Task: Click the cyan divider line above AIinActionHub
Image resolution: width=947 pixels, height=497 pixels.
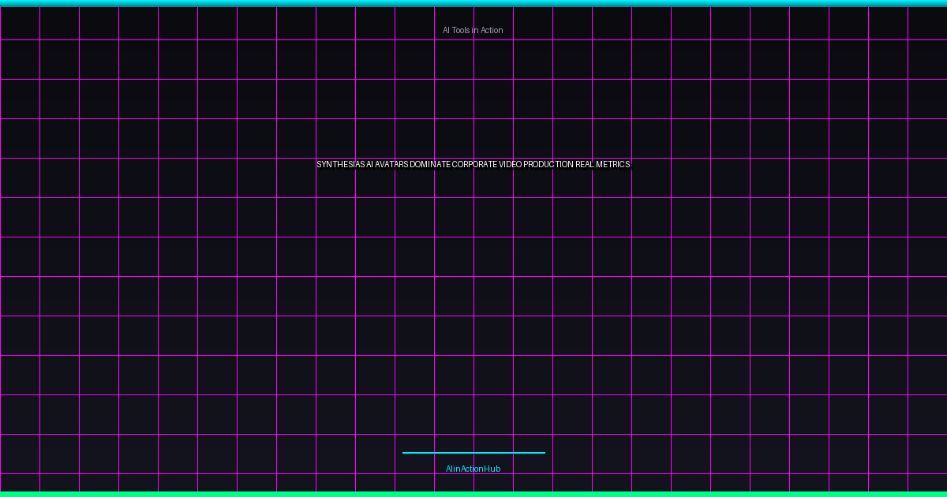Action: point(473,453)
